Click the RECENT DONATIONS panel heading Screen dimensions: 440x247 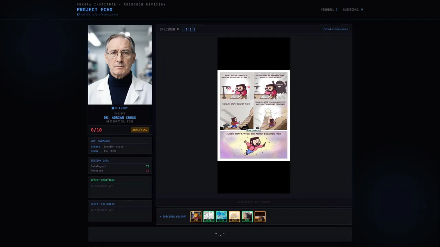click(x=103, y=180)
